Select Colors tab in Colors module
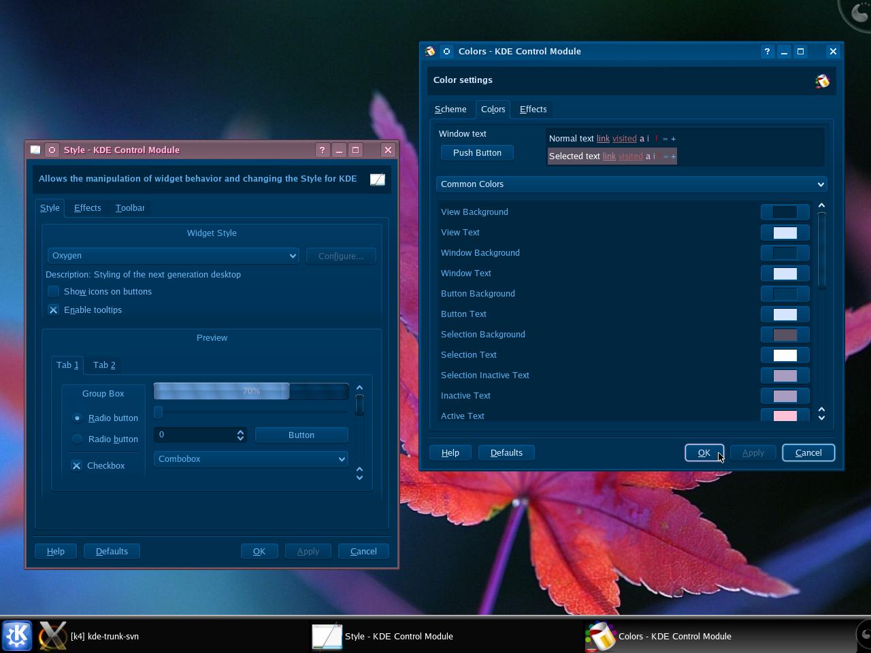 [493, 109]
